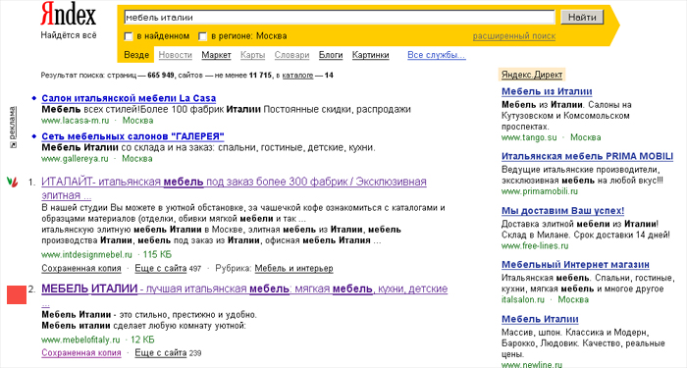Open the Карты tab
This screenshot has width=687, height=368.
click(x=253, y=55)
